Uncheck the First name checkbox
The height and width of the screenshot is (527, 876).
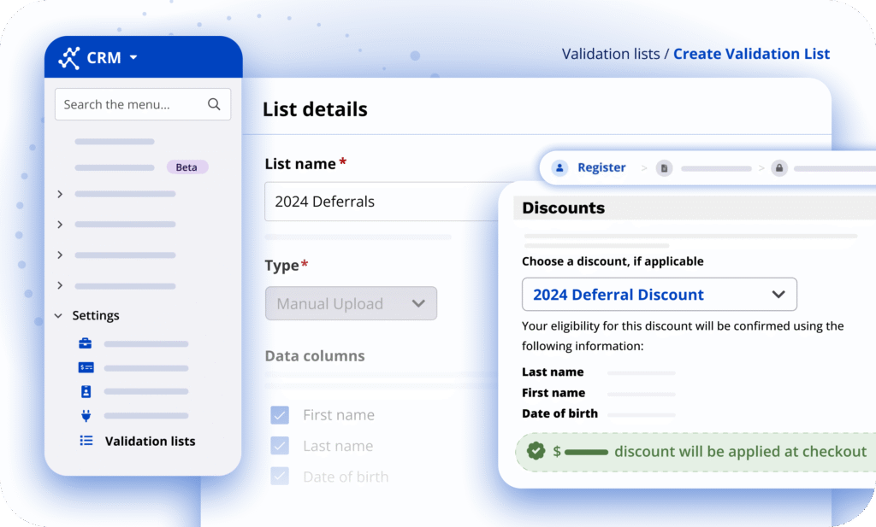click(x=280, y=415)
